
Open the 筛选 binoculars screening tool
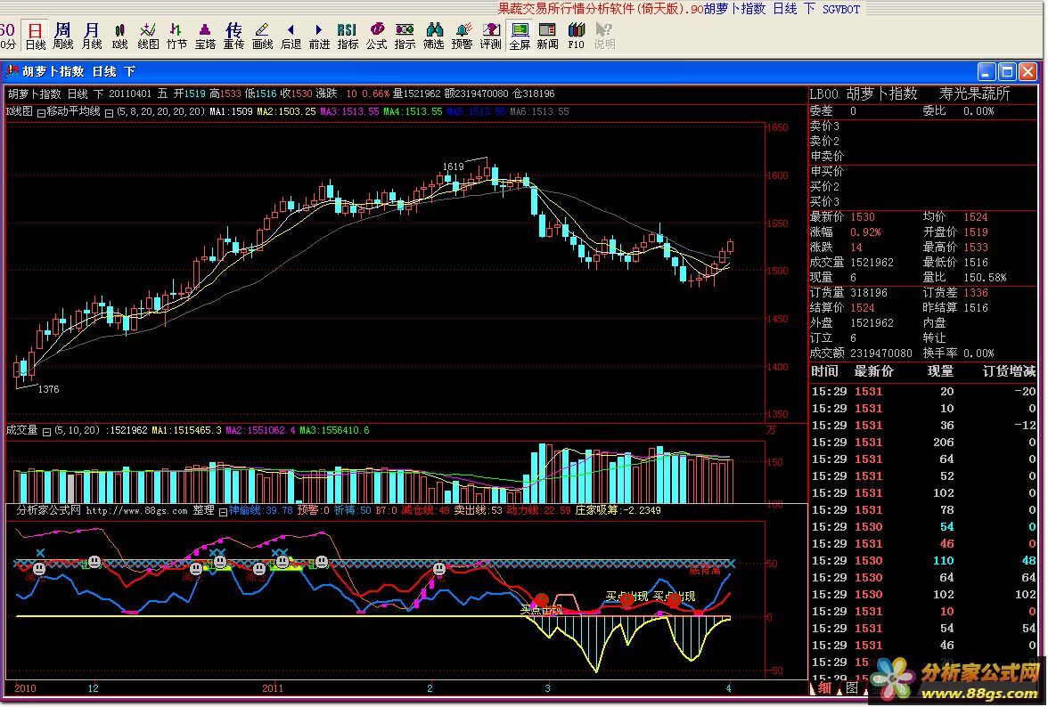coord(433,36)
